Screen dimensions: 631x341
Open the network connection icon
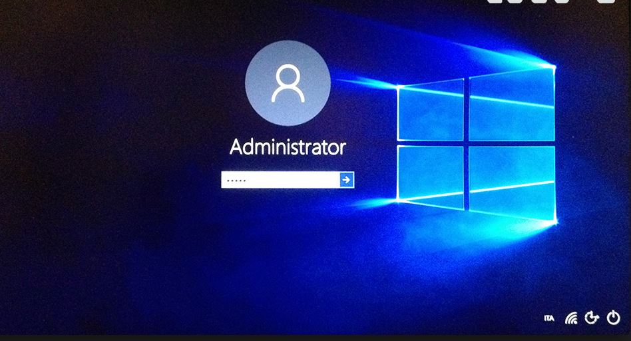click(571, 318)
